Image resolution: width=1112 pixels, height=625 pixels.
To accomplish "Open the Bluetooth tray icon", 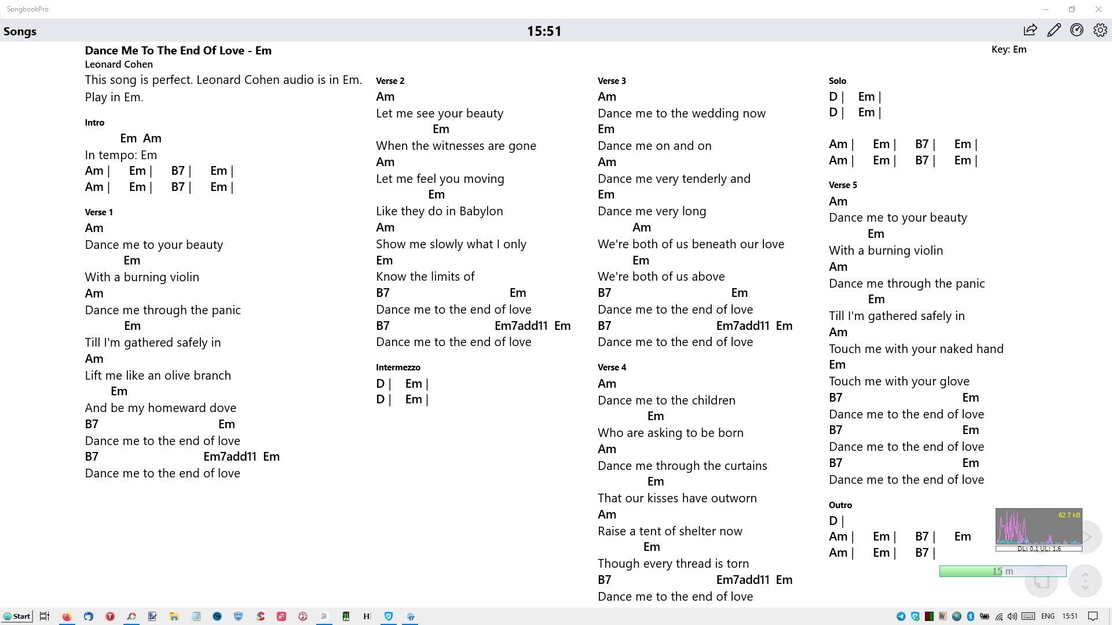I will coord(971,616).
